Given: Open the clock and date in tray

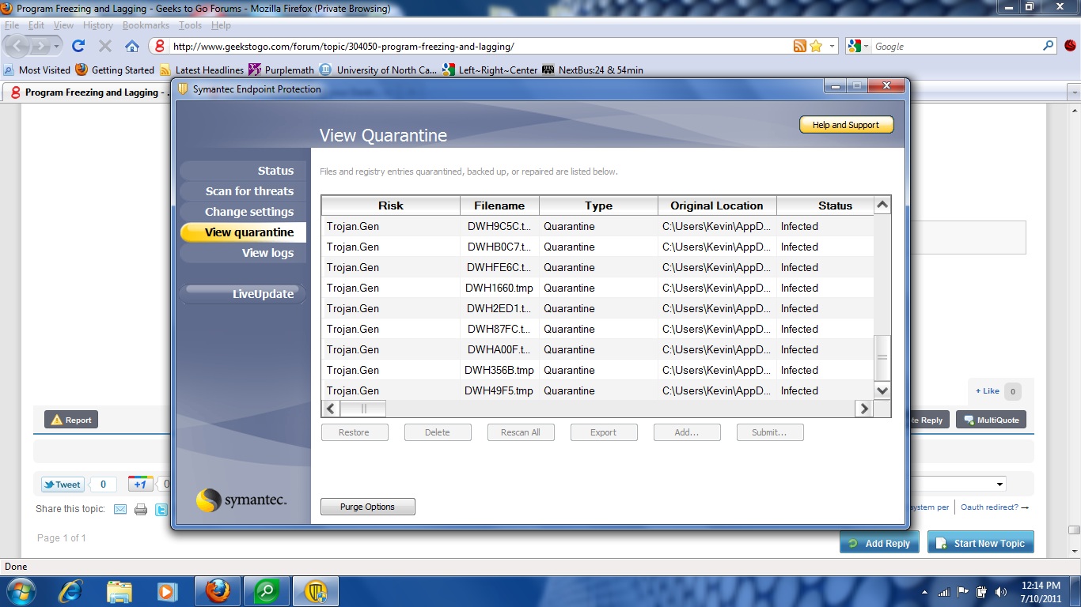Looking at the screenshot, I should click(1041, 591).
